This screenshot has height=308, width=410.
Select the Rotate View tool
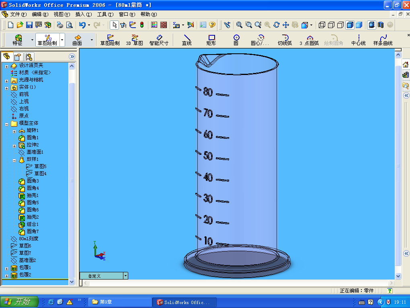click(277, 25)
